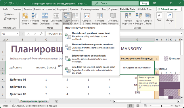
Task: Add a new sheet with the plus button
Action: click(56, 101)
